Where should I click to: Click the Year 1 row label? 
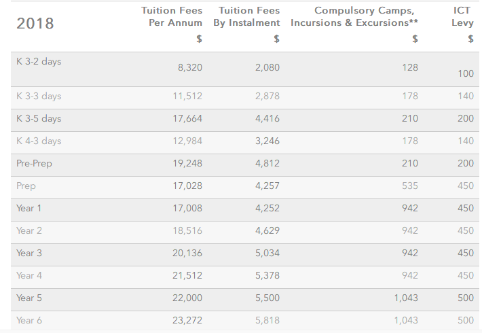[x=29, y=209]
